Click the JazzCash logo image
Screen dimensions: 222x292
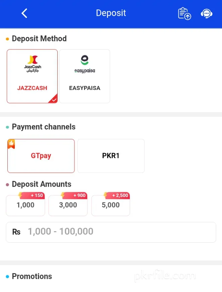pyautogui.click(x=33, y=64)
